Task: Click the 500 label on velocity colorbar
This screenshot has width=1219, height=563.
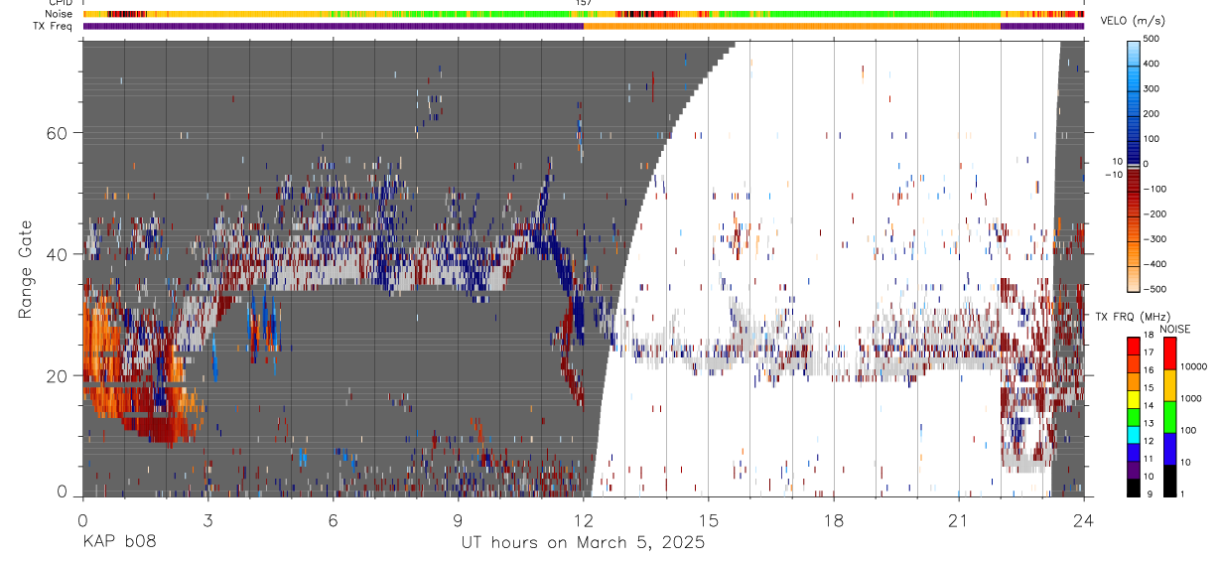Action: (x=1152, y=39)
